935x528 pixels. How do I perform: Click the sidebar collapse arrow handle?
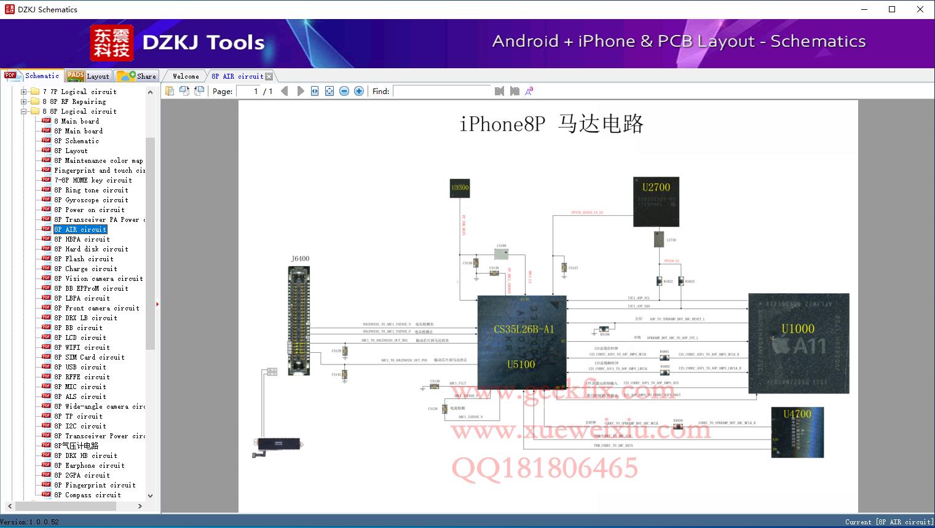tap(157, 304)
